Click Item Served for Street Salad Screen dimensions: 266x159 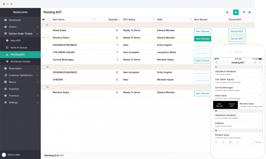(202, 31)
